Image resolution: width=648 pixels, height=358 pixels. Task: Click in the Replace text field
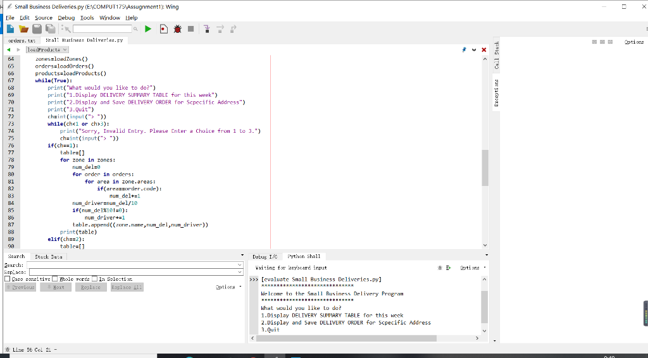pos(132,272)
